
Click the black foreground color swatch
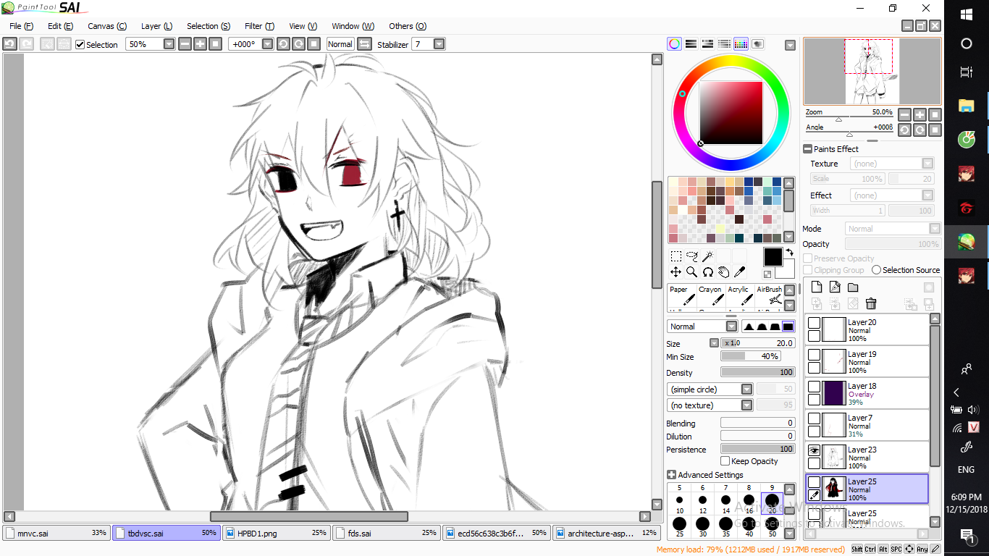pyautogui.click(x=773, y=257)
